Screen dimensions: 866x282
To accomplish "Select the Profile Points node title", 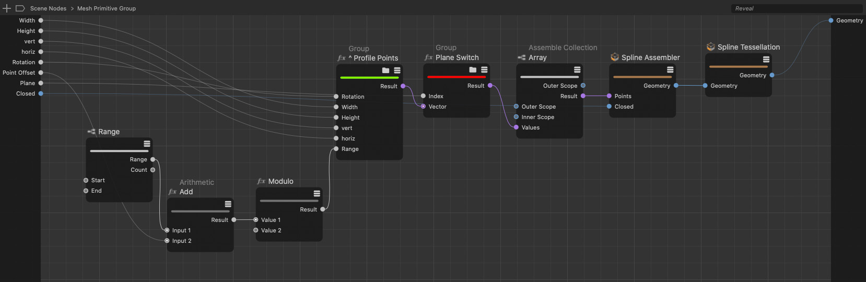I will pyautogui.click(x=376, y=58).
